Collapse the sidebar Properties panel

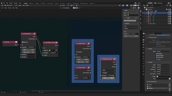pos(124,23)
